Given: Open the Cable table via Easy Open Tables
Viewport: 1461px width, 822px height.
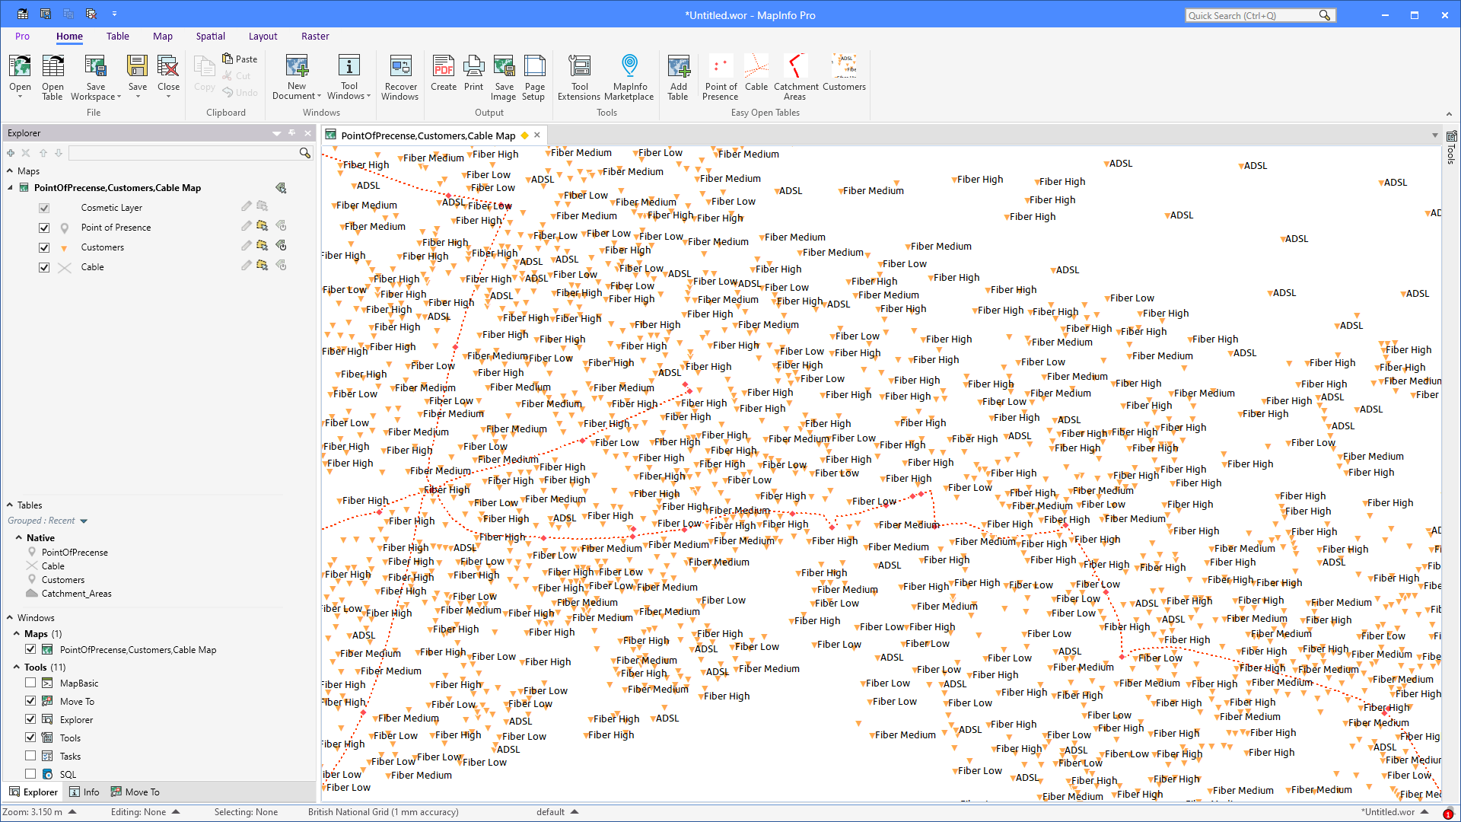Looking at the screenshot, I should 756,76.
